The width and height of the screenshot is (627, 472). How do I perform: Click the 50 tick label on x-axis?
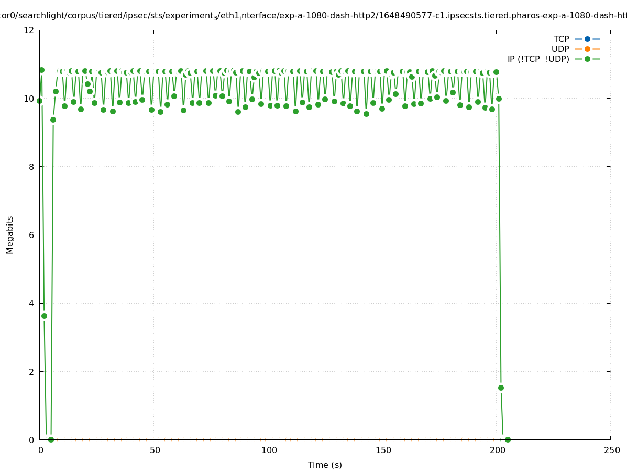154,450
